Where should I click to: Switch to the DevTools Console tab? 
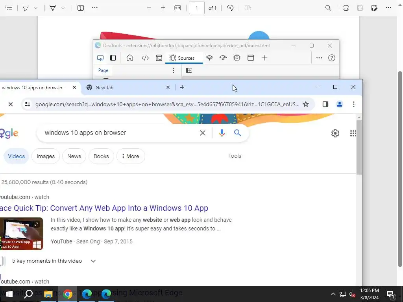click(x=159, y=58)
